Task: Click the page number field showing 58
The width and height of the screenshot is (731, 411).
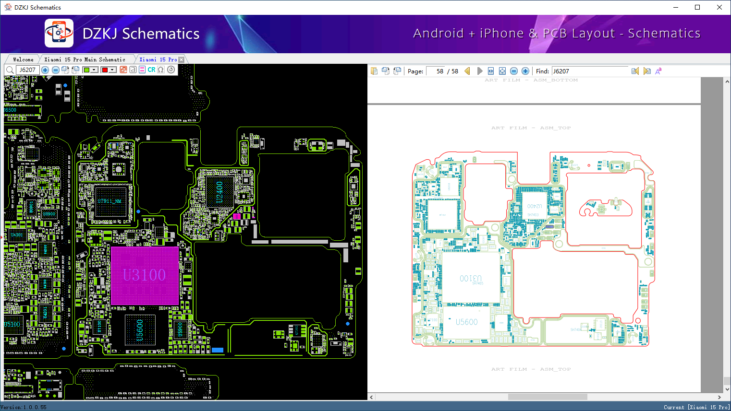Action: click(x=436, y=71)
